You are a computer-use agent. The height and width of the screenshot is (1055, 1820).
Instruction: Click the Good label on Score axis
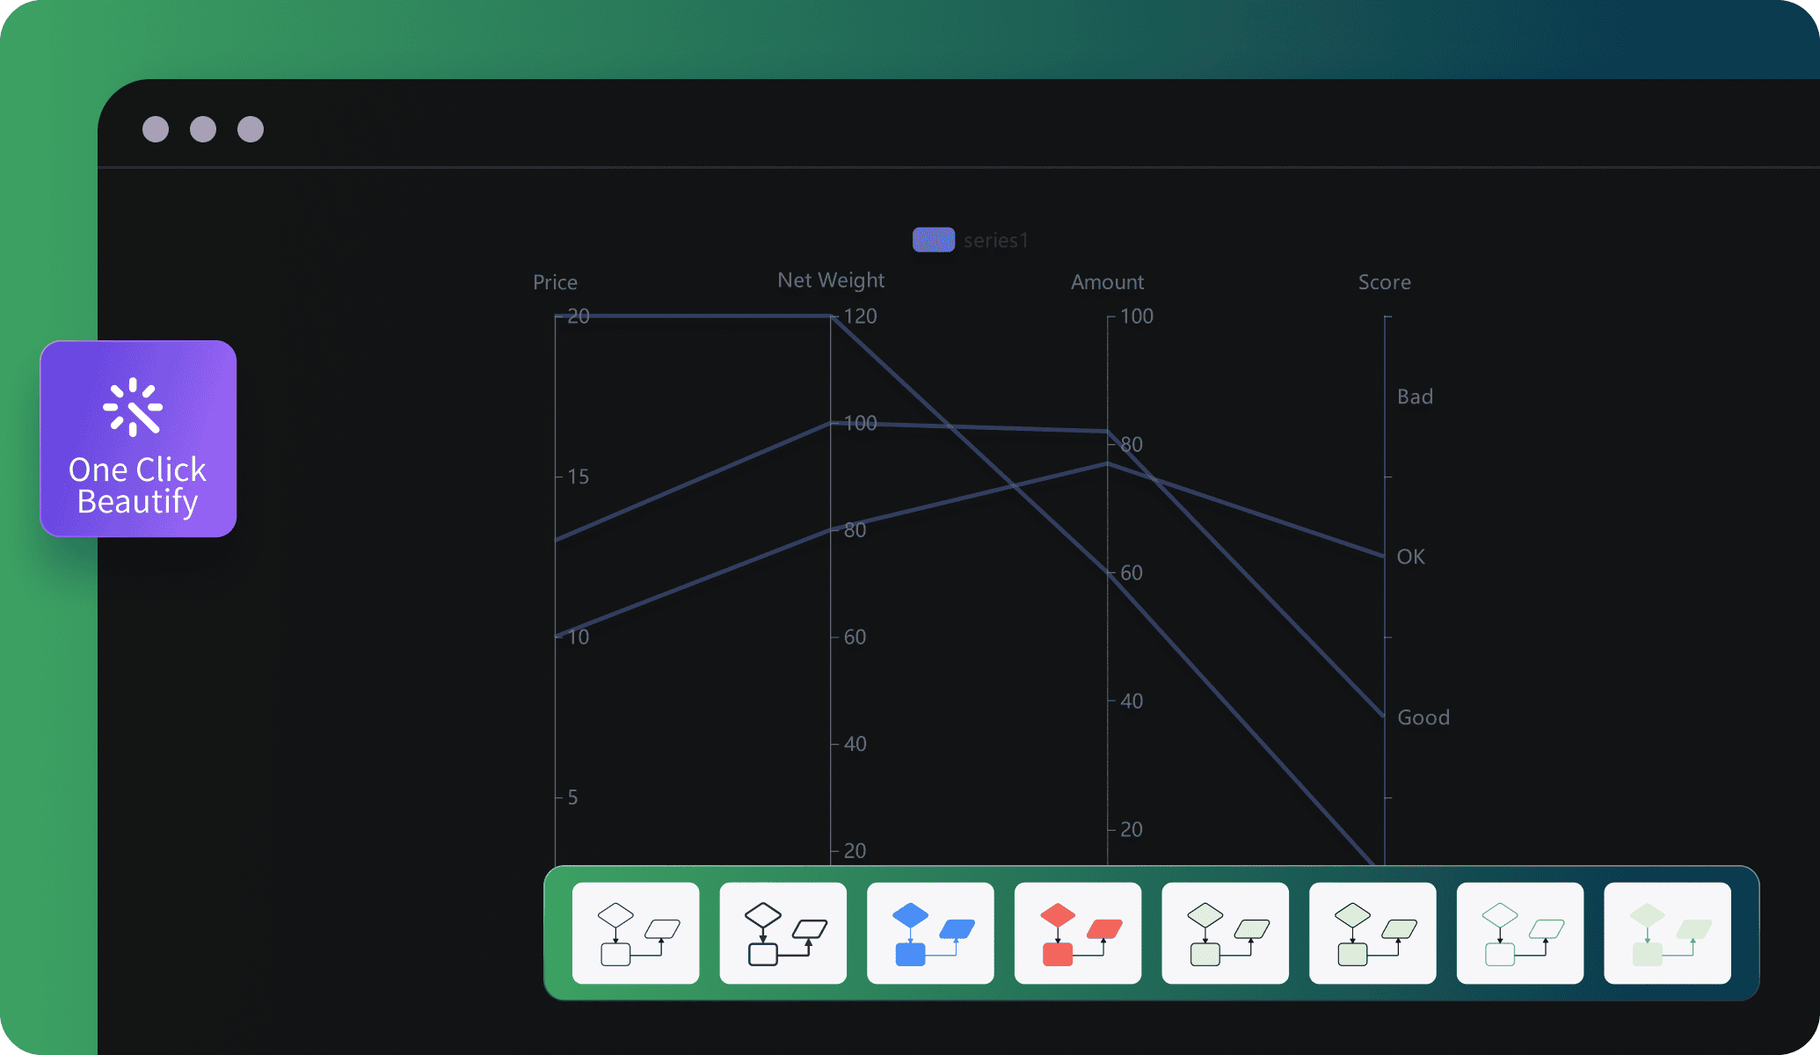1423,717
